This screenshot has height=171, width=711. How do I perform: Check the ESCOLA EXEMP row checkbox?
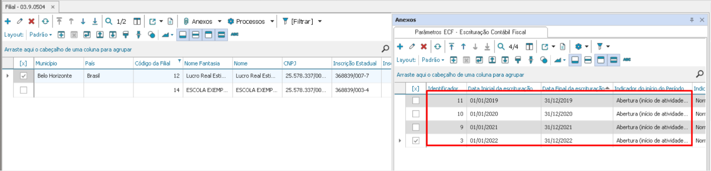(x=24, y=90)
